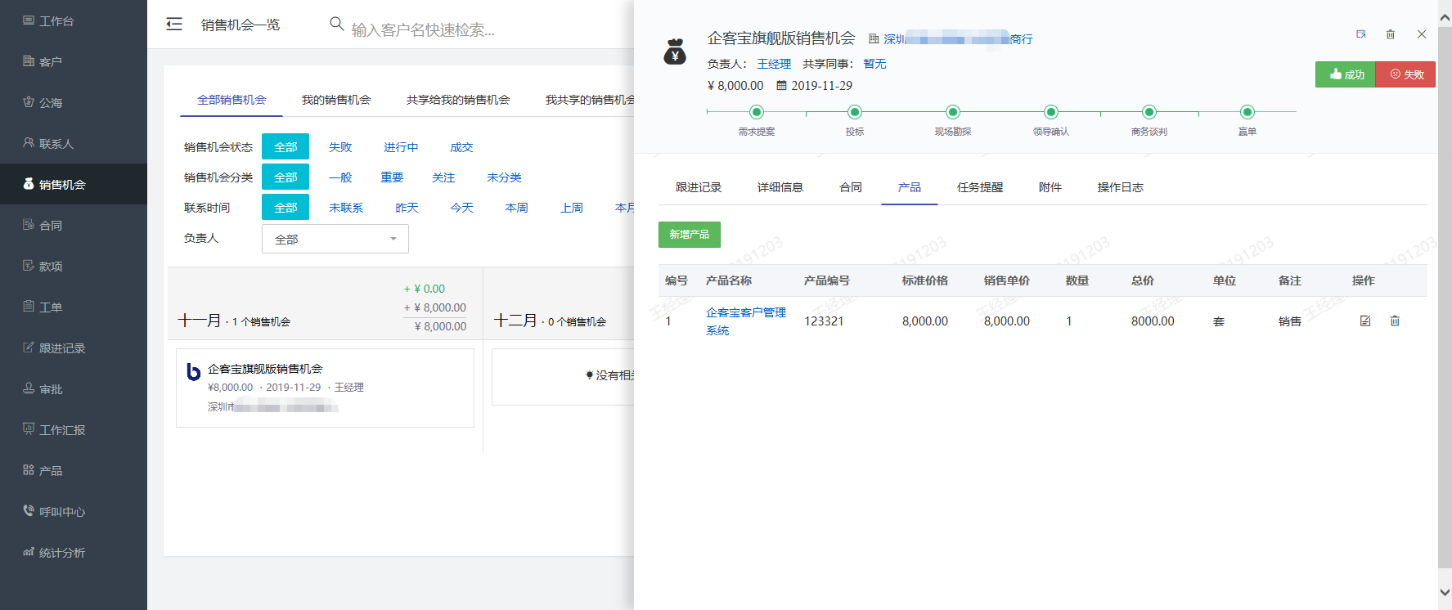Open the 合同 sidebar item
Screen dimensions: 1452x610
74,225
